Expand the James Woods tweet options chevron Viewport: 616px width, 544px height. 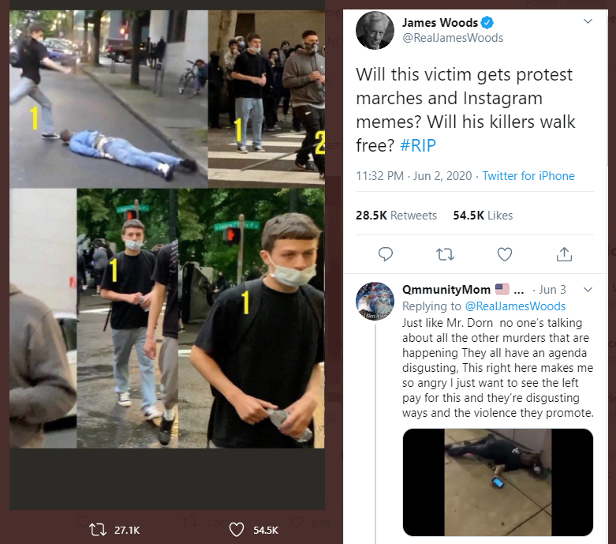tap(587, 21)
